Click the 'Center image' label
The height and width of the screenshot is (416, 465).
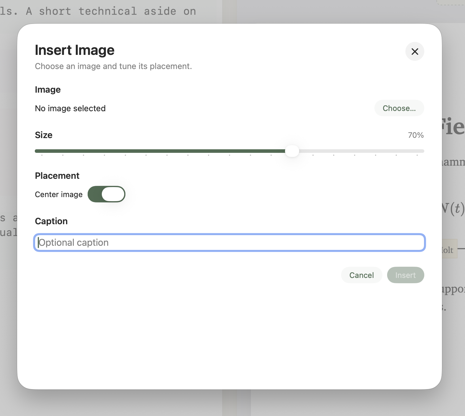[59, 194]
